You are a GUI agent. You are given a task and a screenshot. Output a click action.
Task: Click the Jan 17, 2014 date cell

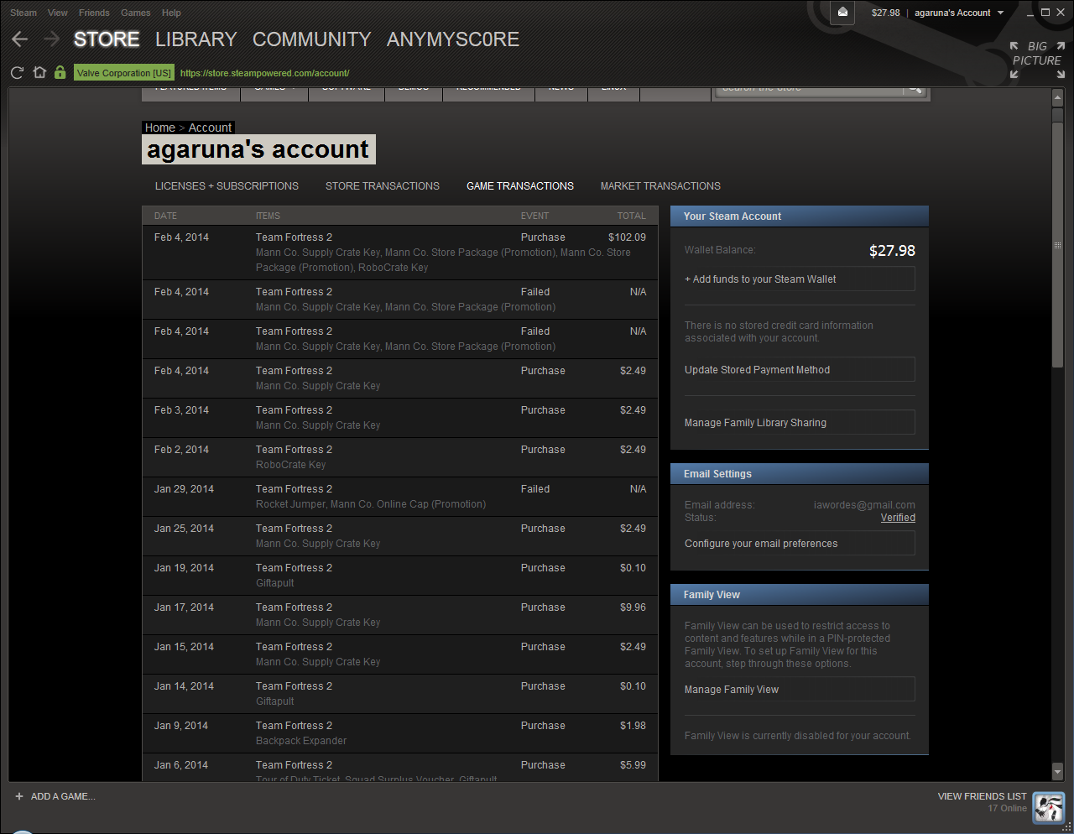(184, 607)
